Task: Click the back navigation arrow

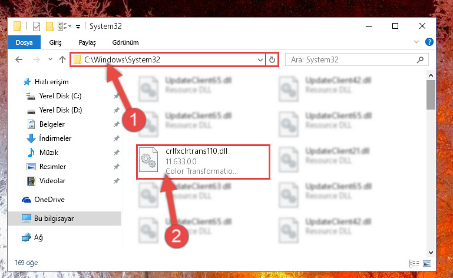Action: [19, 59]
